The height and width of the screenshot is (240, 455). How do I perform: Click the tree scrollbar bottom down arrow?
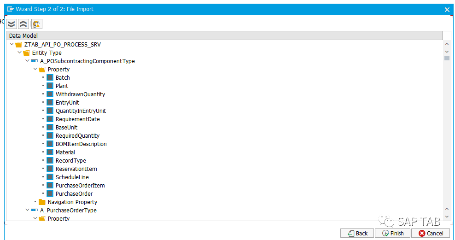tap(447, 217)
